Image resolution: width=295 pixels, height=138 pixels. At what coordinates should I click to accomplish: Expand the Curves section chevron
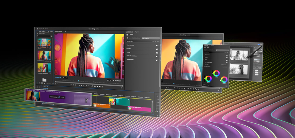(x=126, y=52)
